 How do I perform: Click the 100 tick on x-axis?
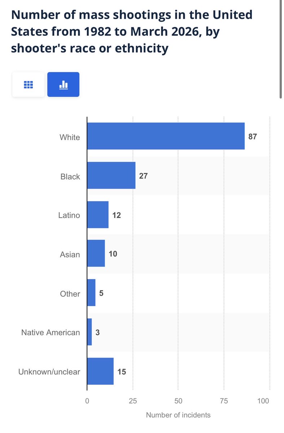tap(264, 401)
